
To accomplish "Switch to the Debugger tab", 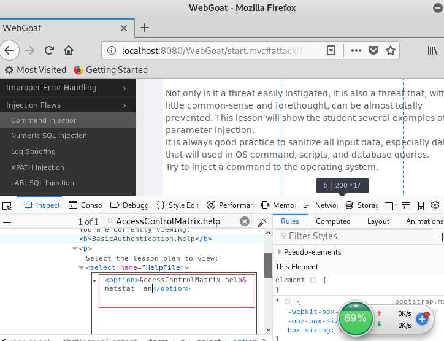I will click(x=129, y=205).
